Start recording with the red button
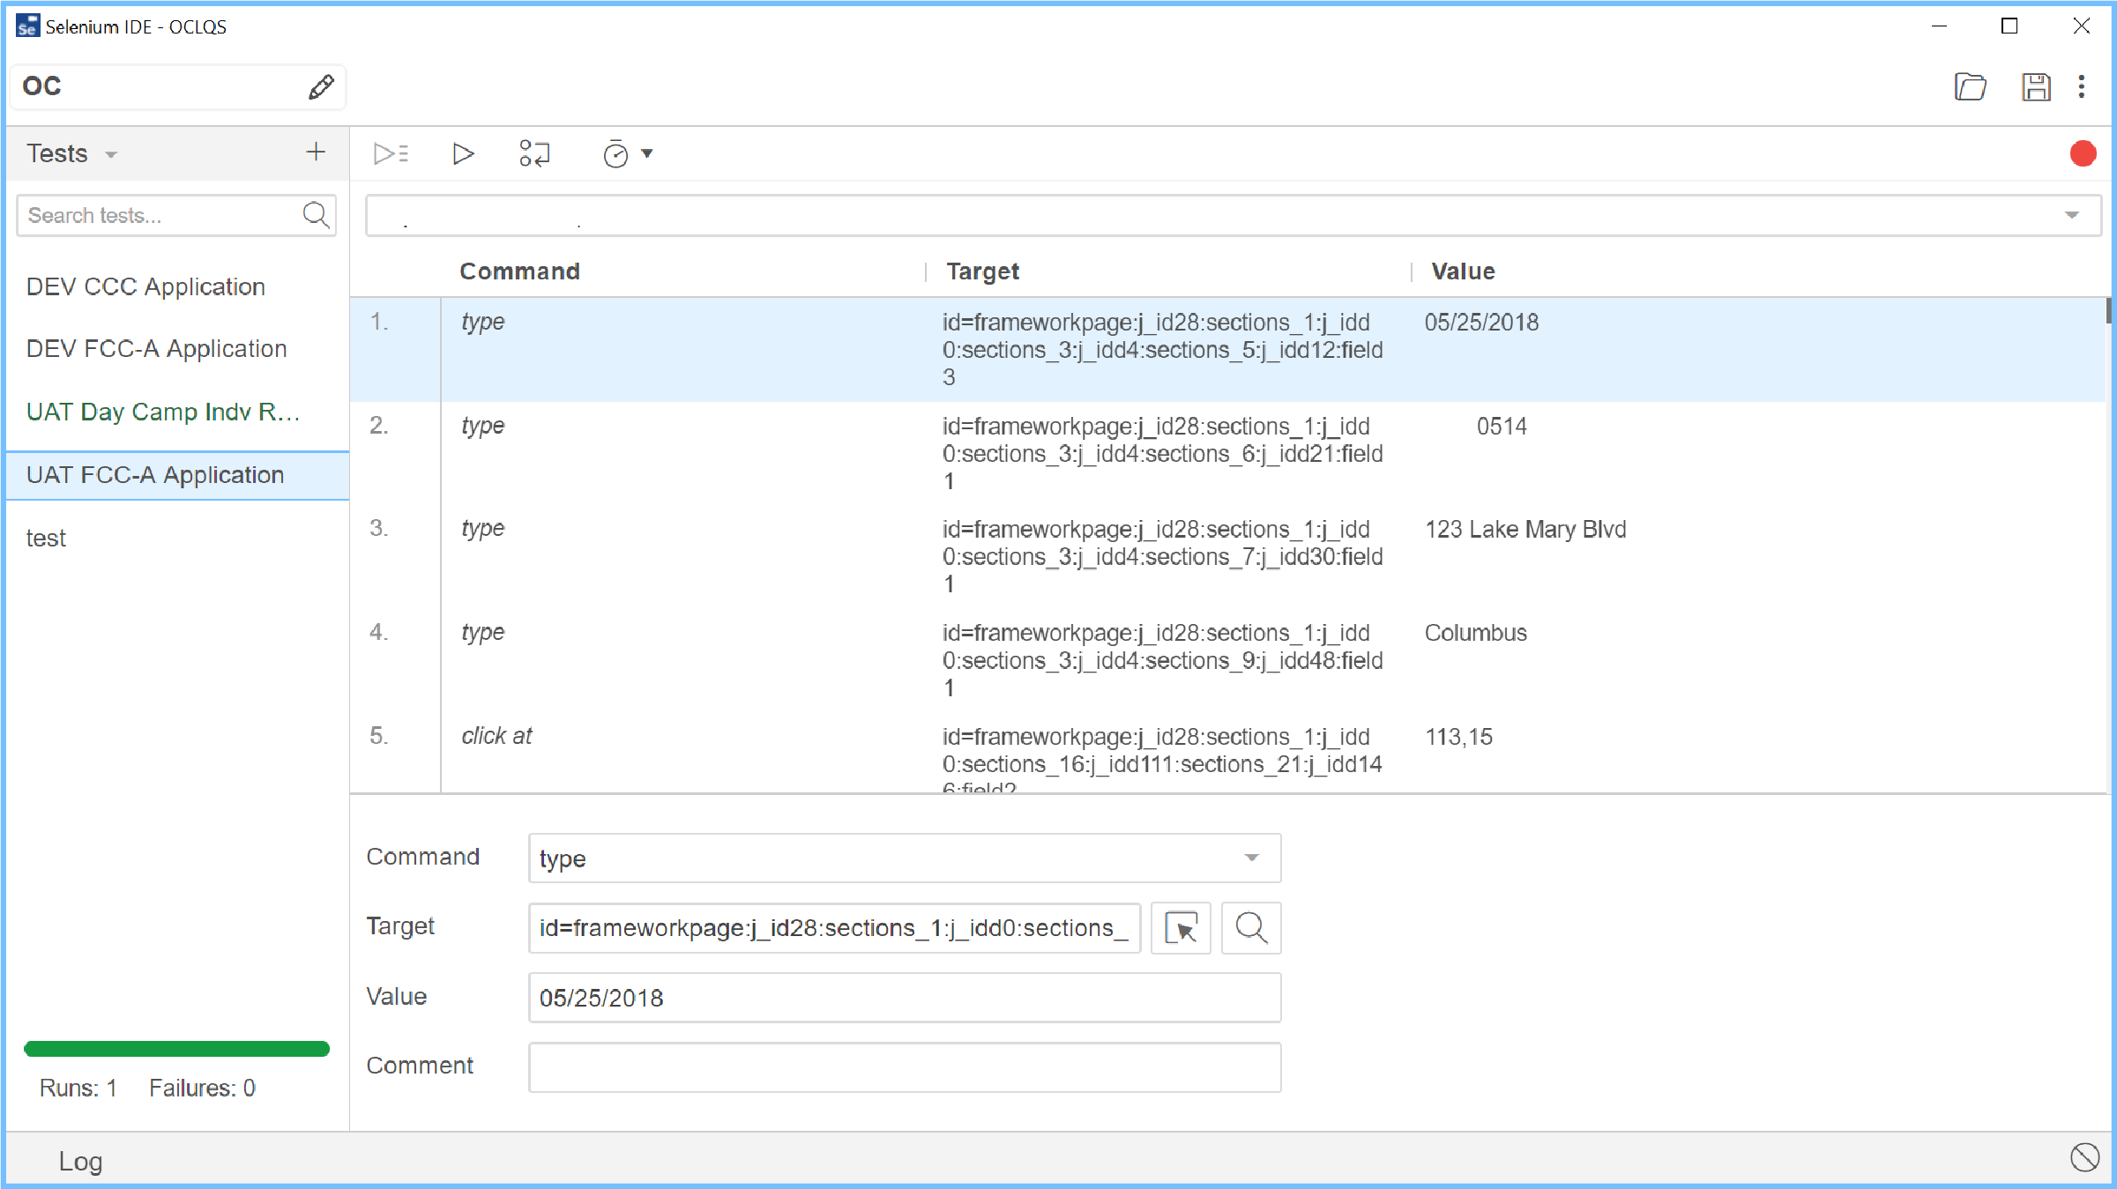 2083,153
